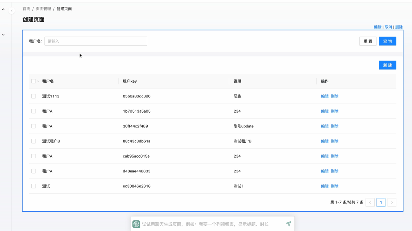Click the 租户名 column header

[48, 81]
